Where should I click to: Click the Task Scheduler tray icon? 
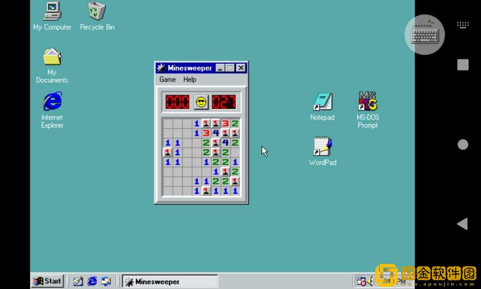click(x=361, y=281)
